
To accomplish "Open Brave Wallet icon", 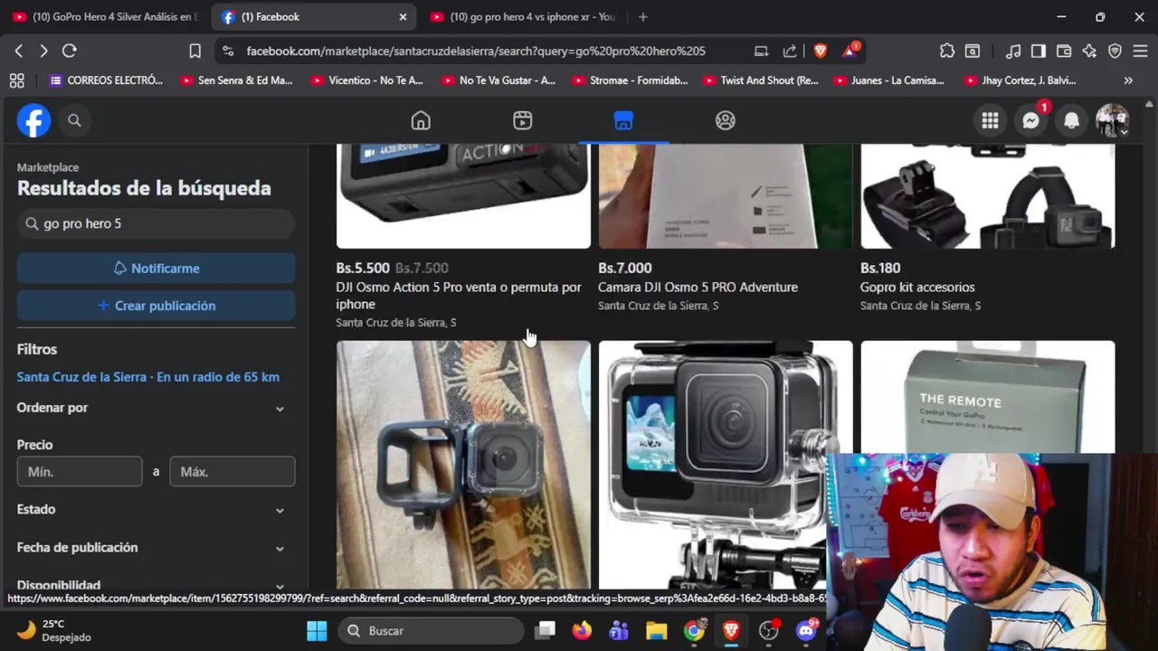I will click(1064, 51).
